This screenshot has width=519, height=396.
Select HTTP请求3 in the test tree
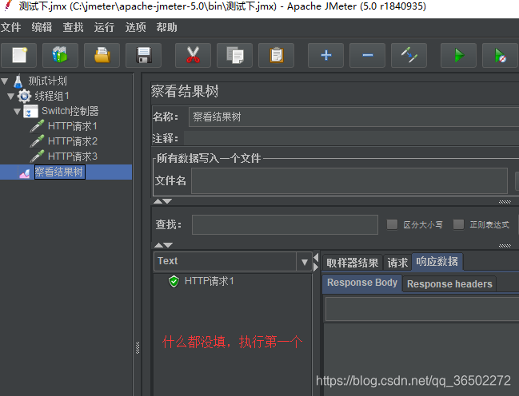tap(73, 156)
